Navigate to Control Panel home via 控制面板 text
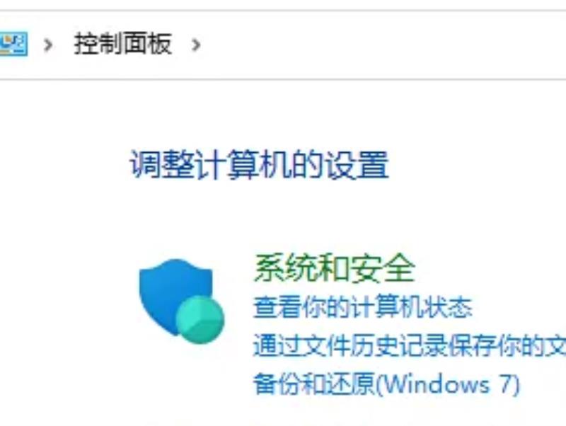Screen dimensions: 566x426 pos(122,44)
